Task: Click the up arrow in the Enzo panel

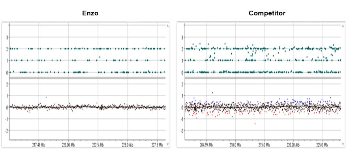Action: pyautogui.click(x=167, y=26)
